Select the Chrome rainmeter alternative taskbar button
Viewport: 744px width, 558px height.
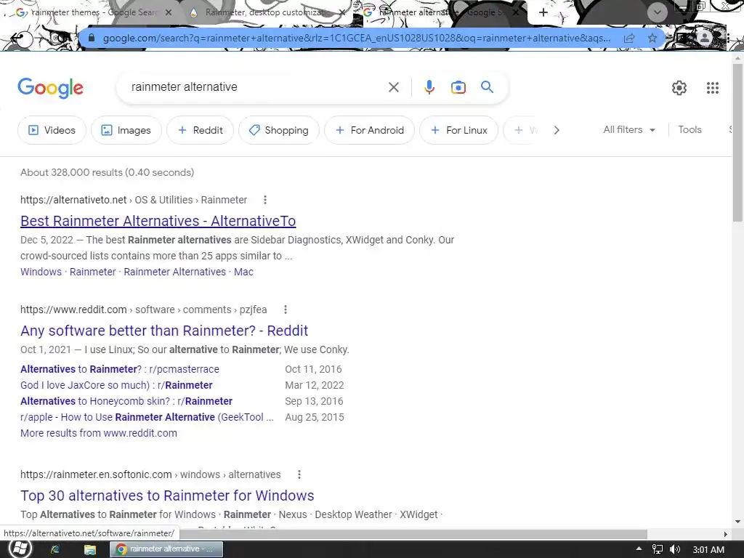pos(166,549)
